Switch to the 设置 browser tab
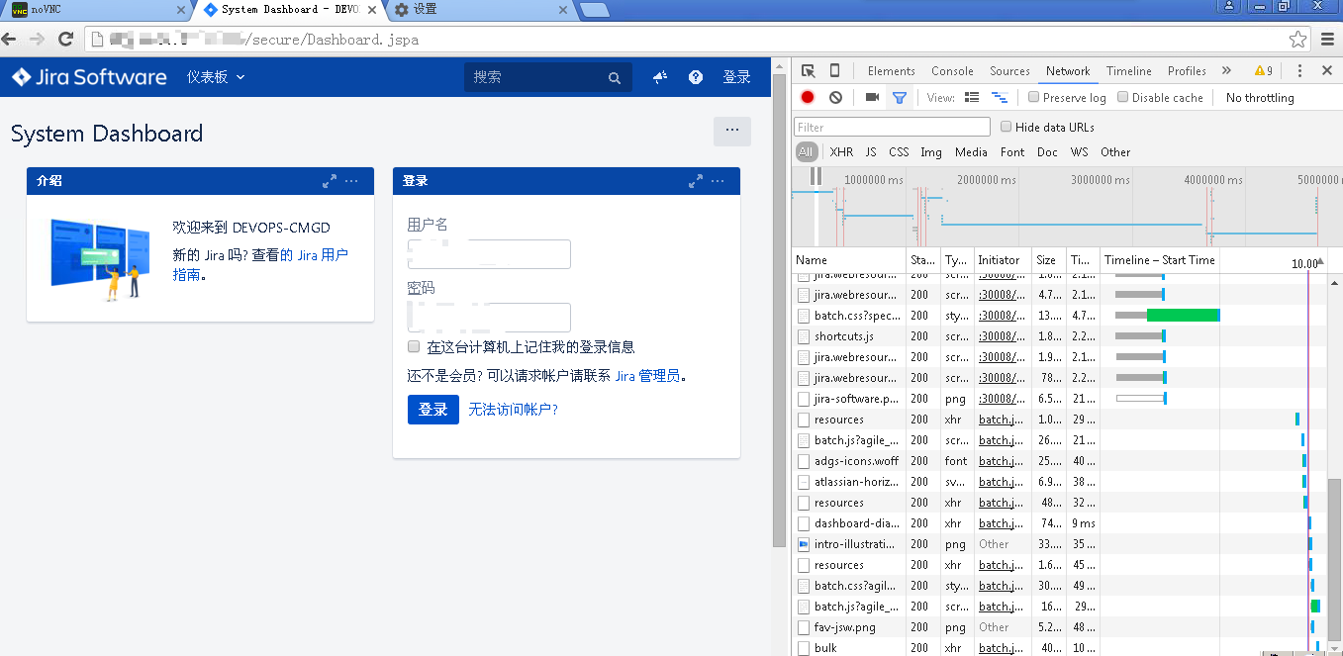The width and height of the screenshot is (1343, 656). tap(481, 10)
